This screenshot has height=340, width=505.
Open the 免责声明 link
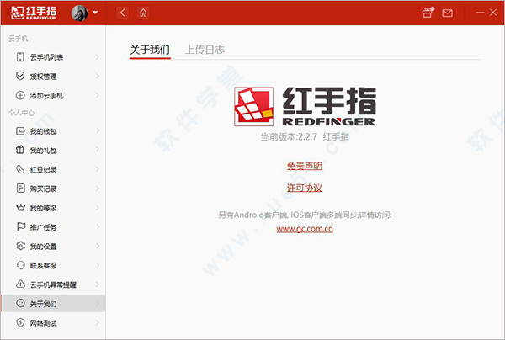click(x=305, y=166)
